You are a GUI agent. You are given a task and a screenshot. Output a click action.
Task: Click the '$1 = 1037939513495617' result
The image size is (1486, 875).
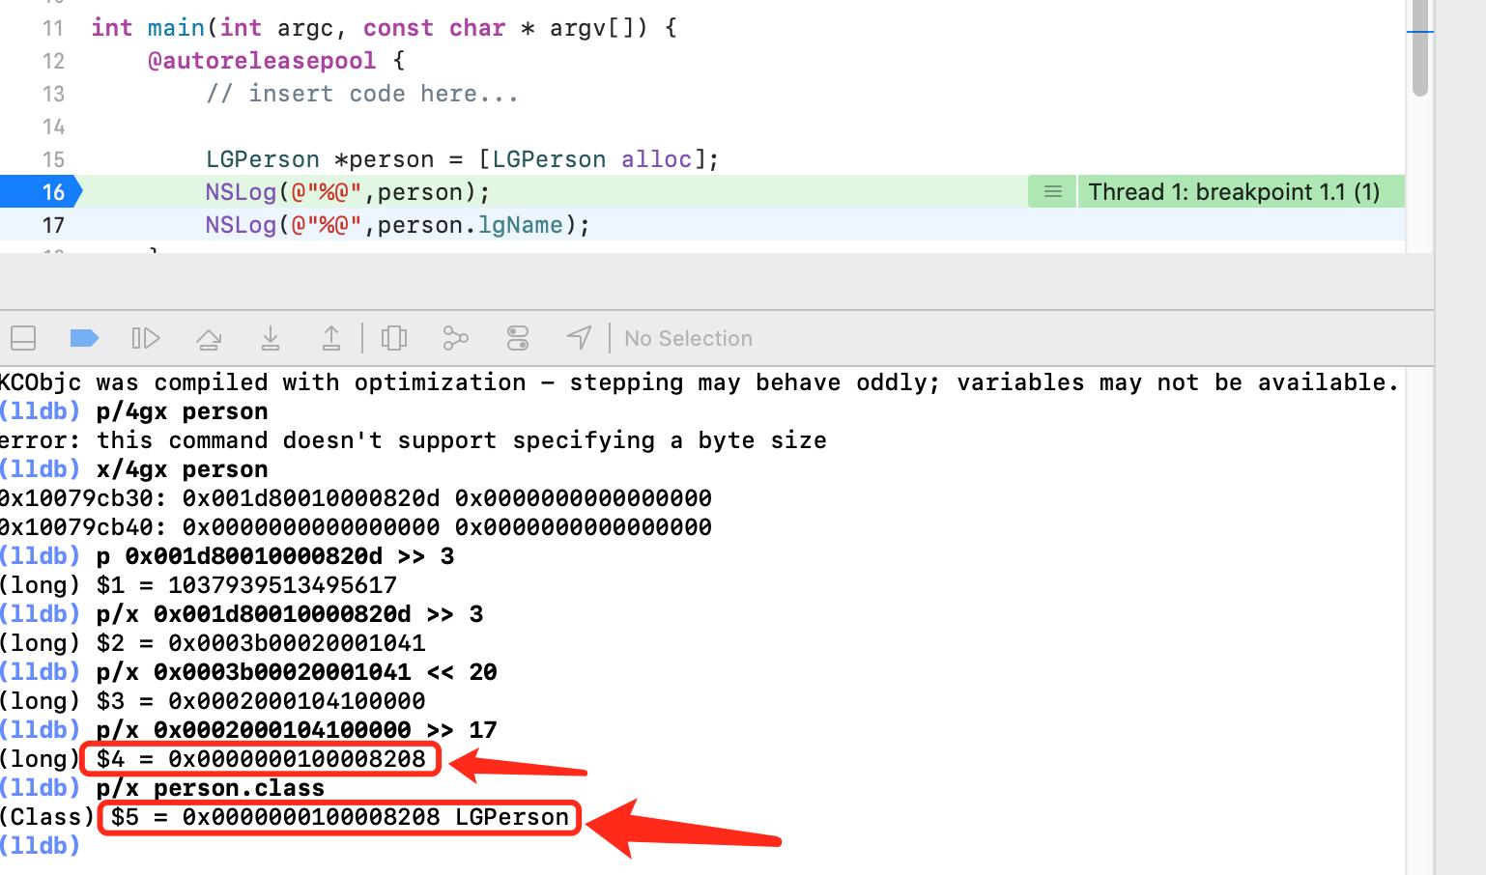[x=246, y=585]
